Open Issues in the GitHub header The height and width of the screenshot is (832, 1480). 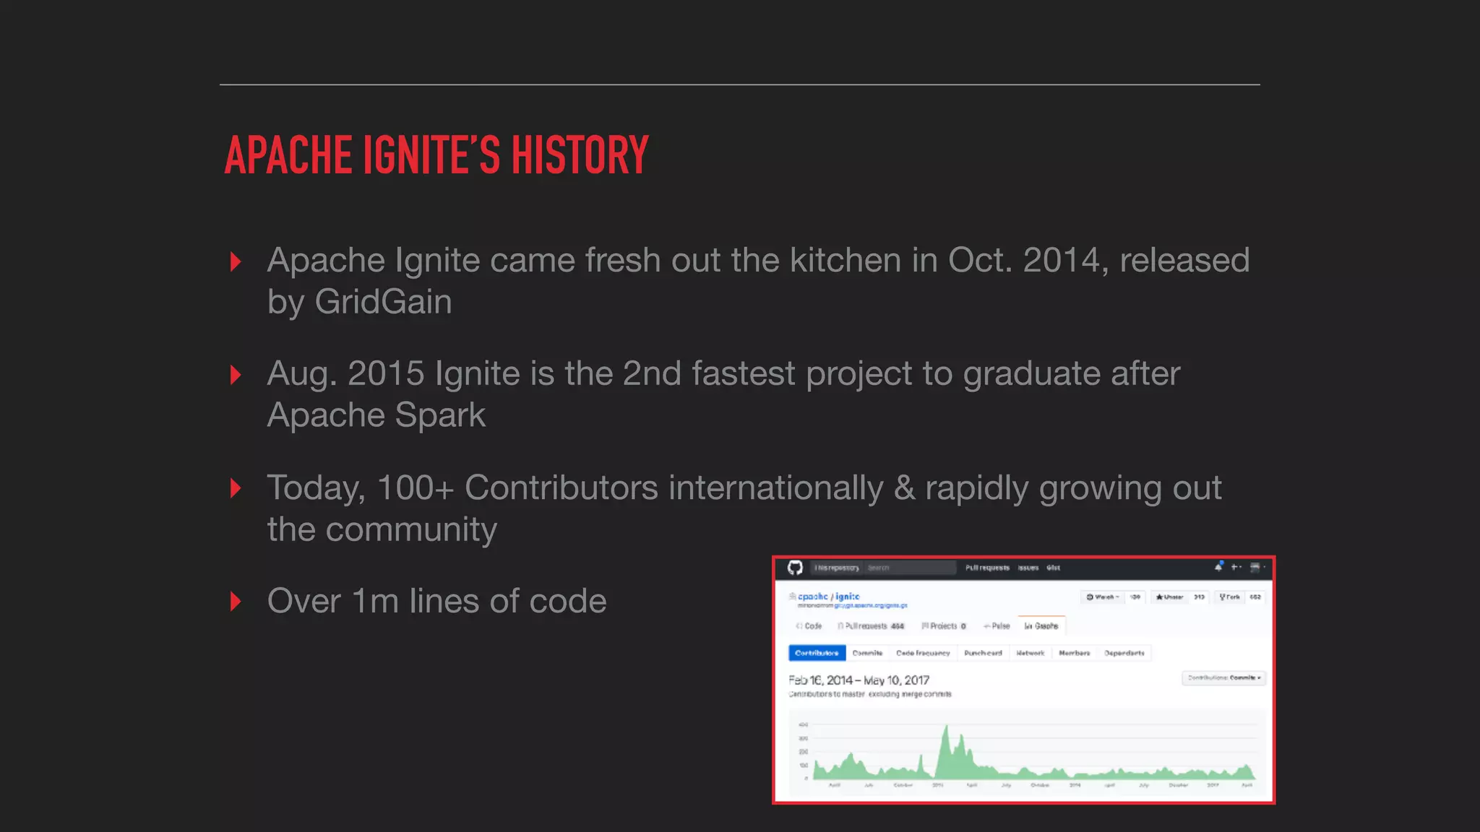1028,568
